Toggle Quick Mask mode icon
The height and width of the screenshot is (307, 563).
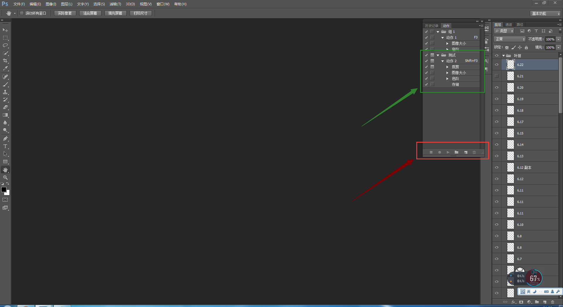pyautogui.click(x=5, y=200)
